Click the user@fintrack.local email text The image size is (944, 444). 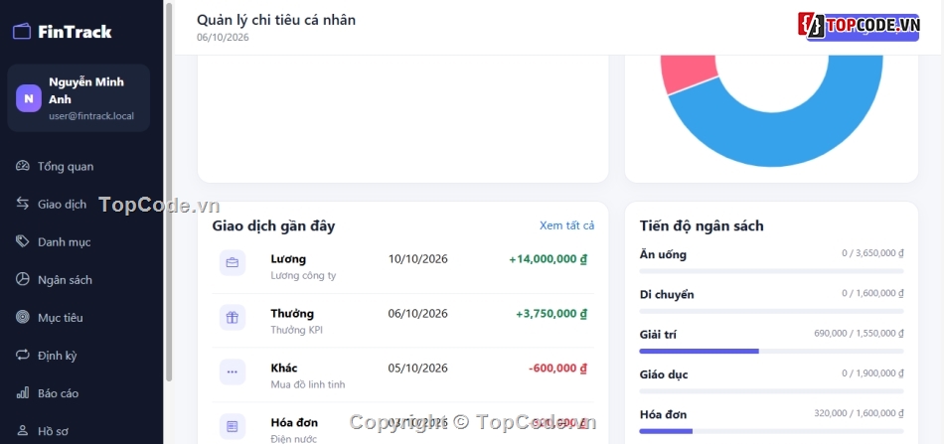pyautogui.click(x=91, y=116)
